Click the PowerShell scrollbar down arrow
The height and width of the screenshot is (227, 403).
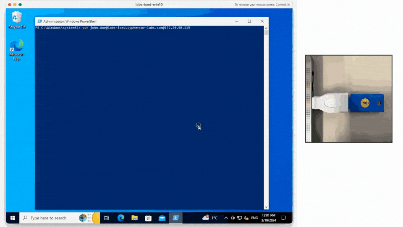point(266,207)
